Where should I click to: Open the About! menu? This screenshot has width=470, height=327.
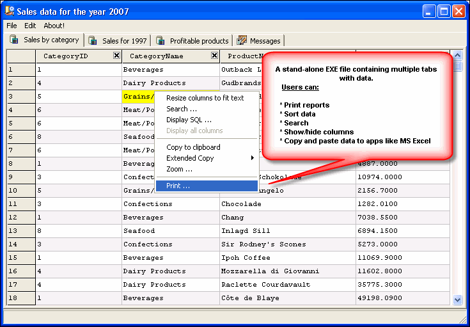pyautogui.click(x=54, y=26)
